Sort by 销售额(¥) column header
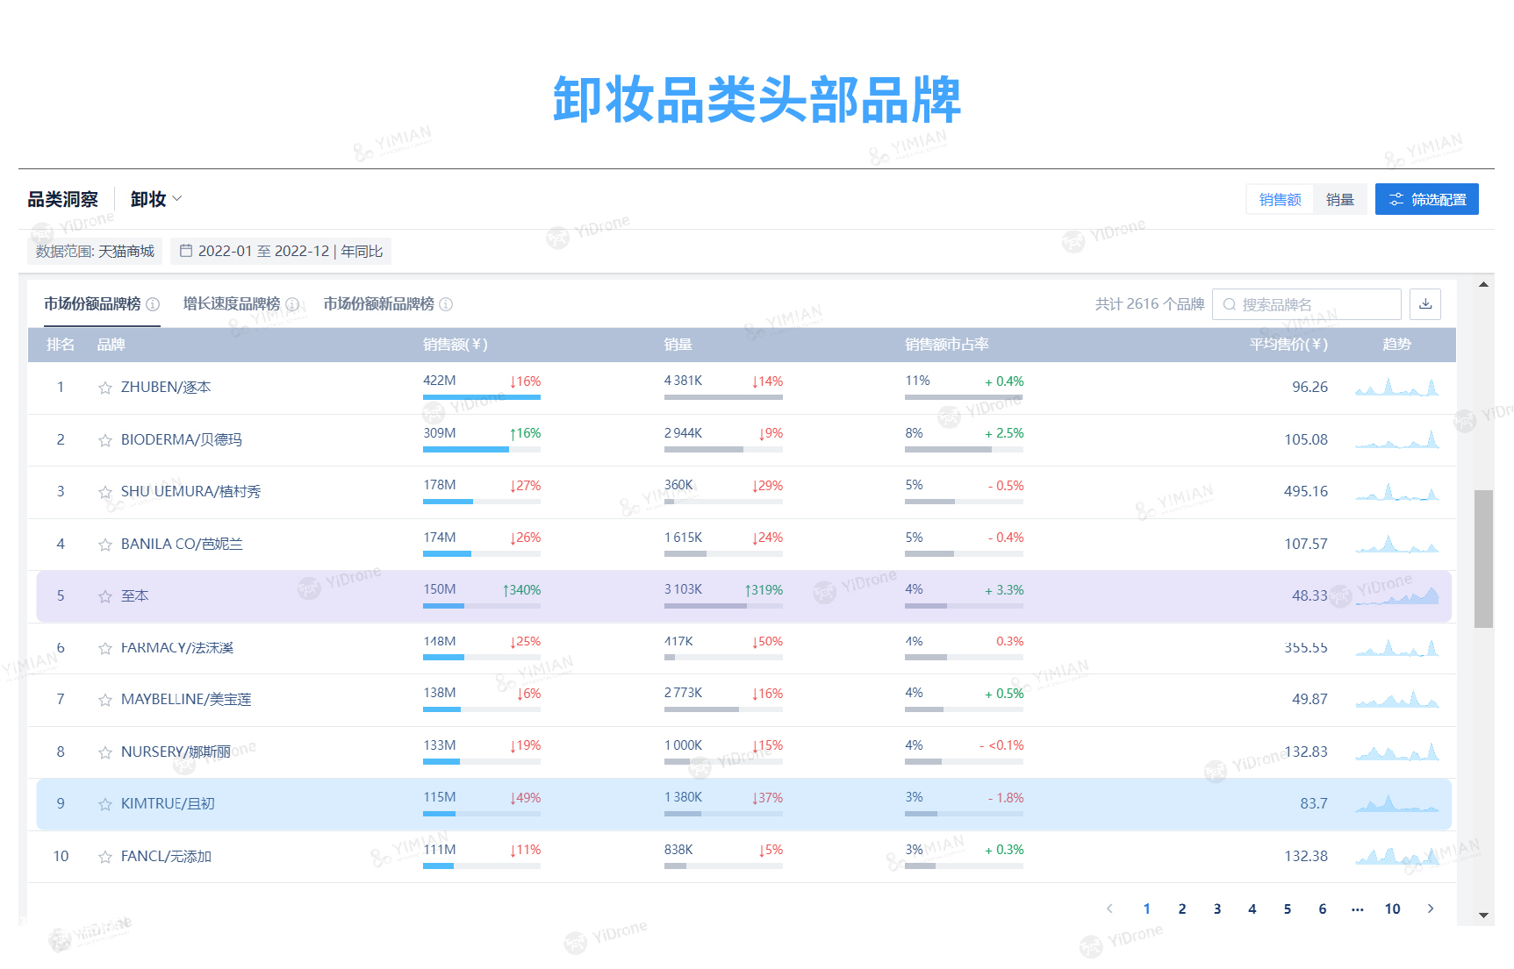 pyautogui.click(x=456, y=345)
